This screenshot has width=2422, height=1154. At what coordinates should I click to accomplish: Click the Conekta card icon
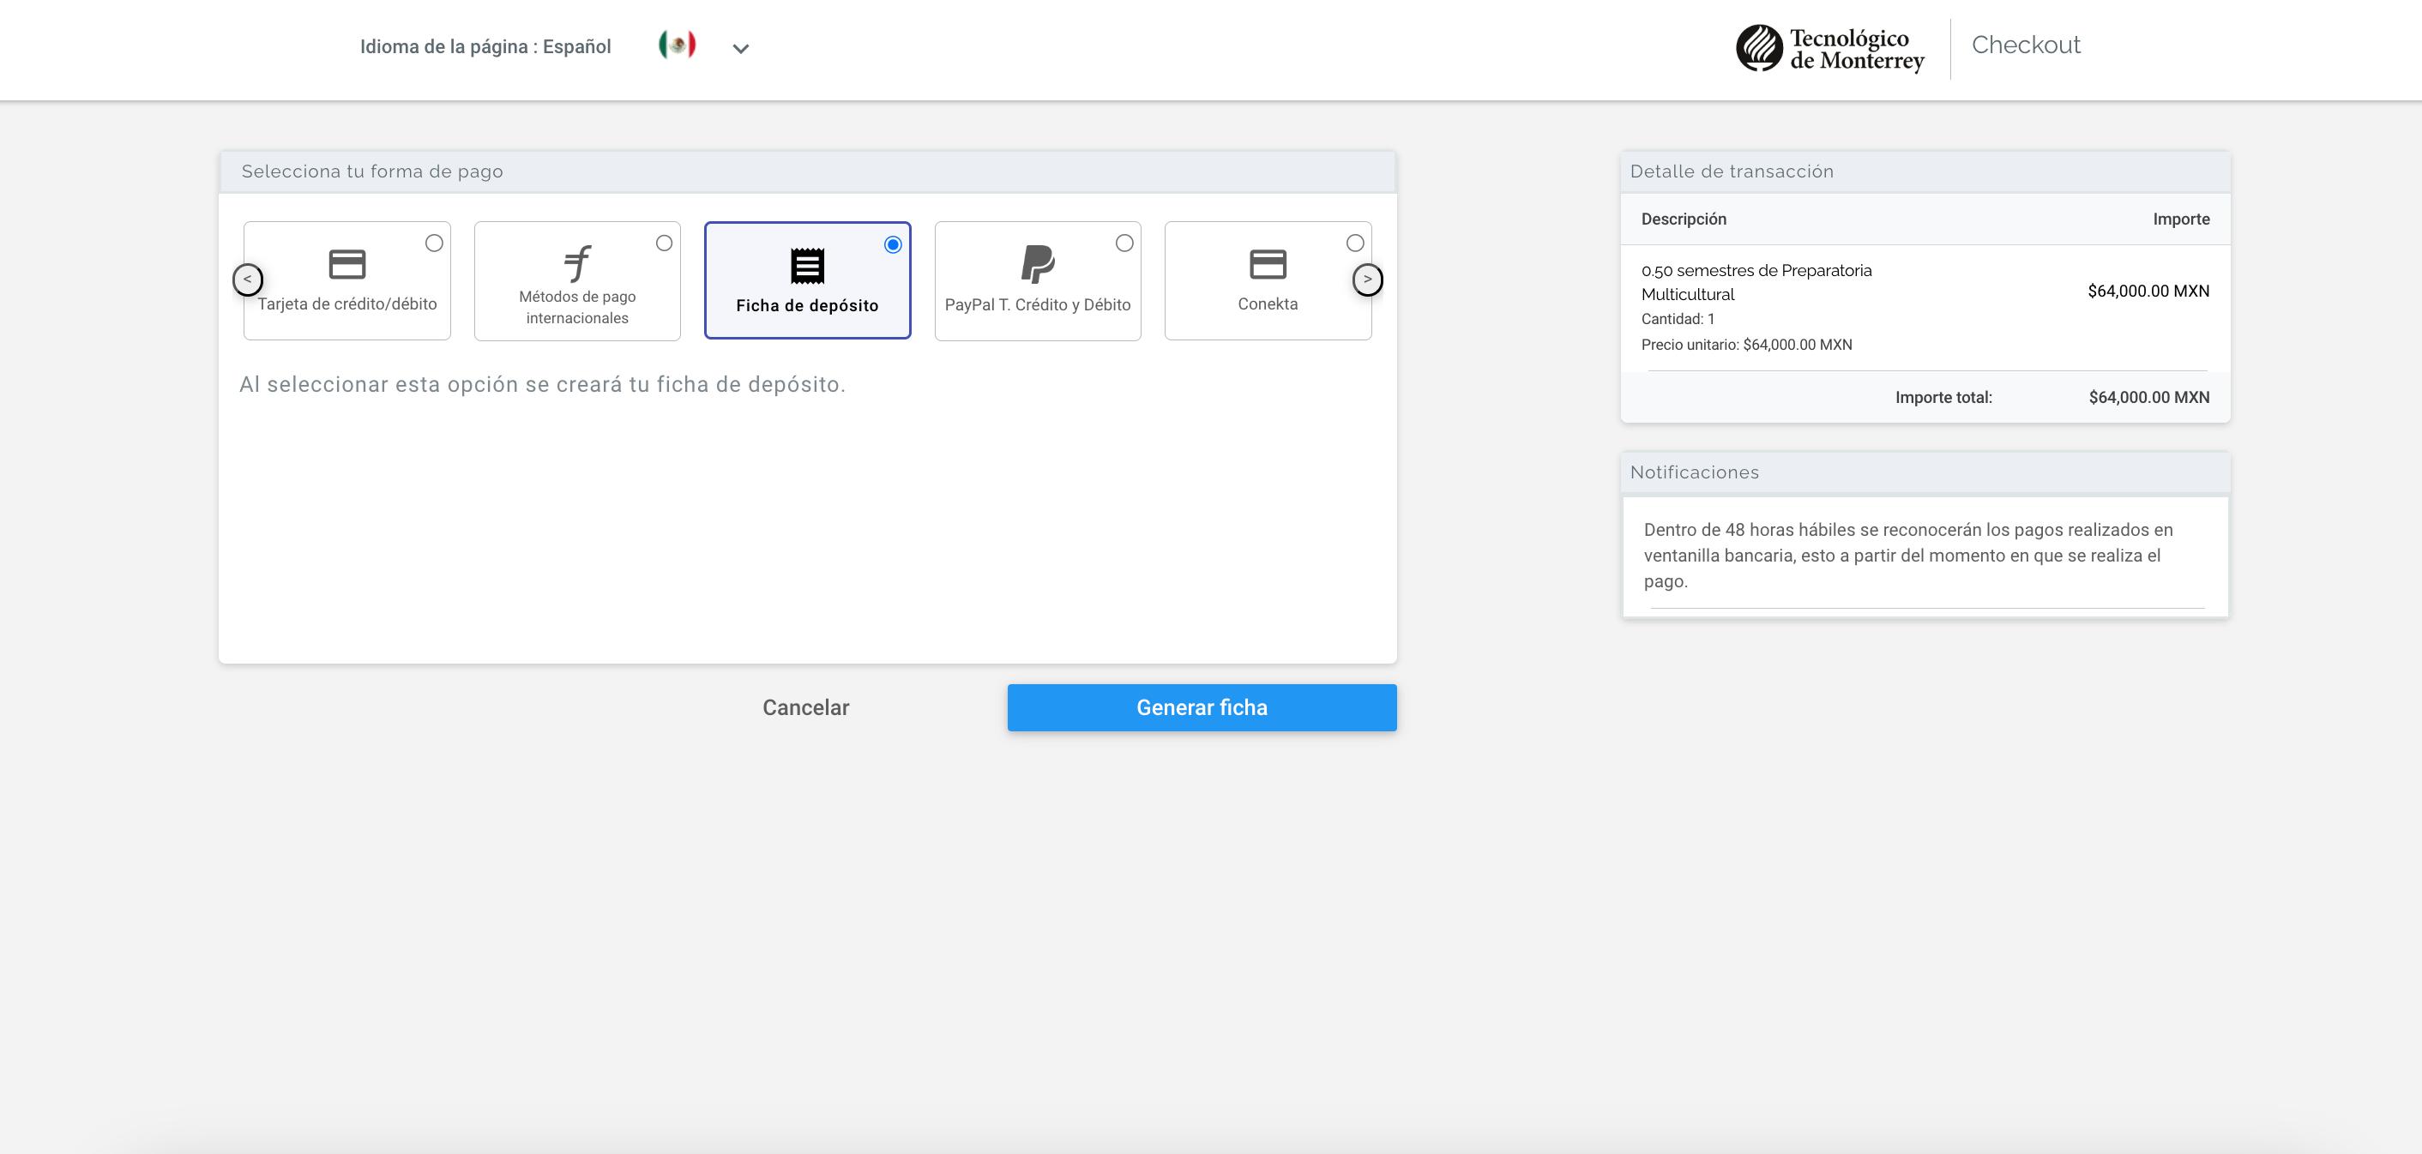tap(1268, 264)
